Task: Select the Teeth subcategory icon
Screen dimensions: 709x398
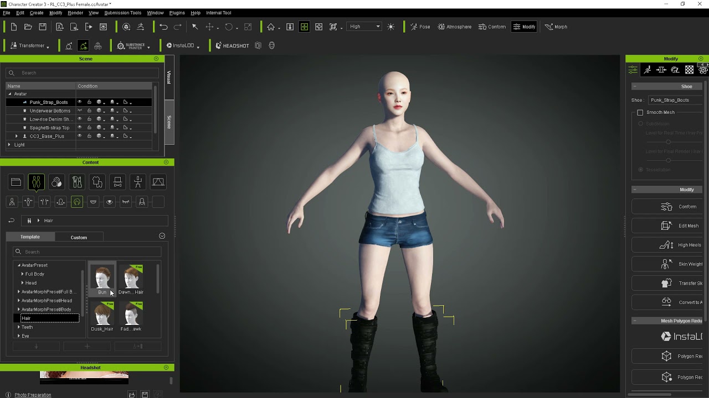Action: pos(93,202)
